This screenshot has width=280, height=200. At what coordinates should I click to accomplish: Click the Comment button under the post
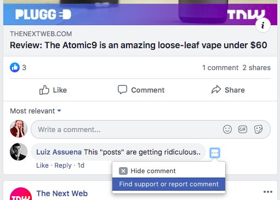(x=141, y=90)
